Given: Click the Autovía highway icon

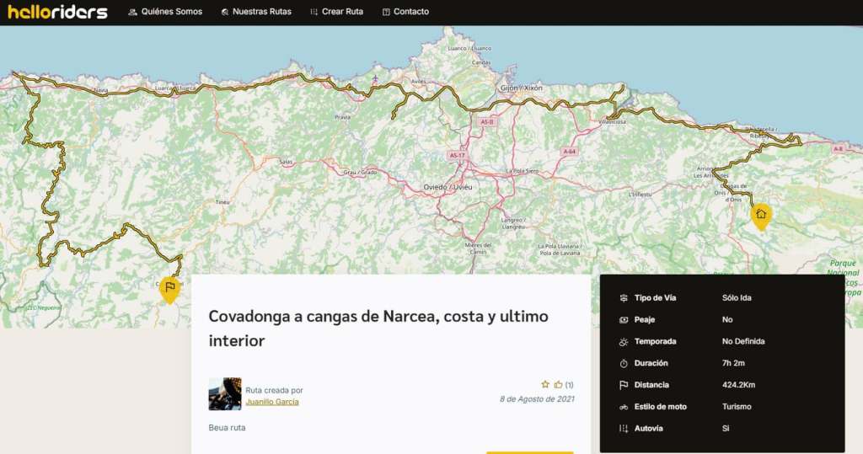Looking at the screenshot, I should (624, 428).
